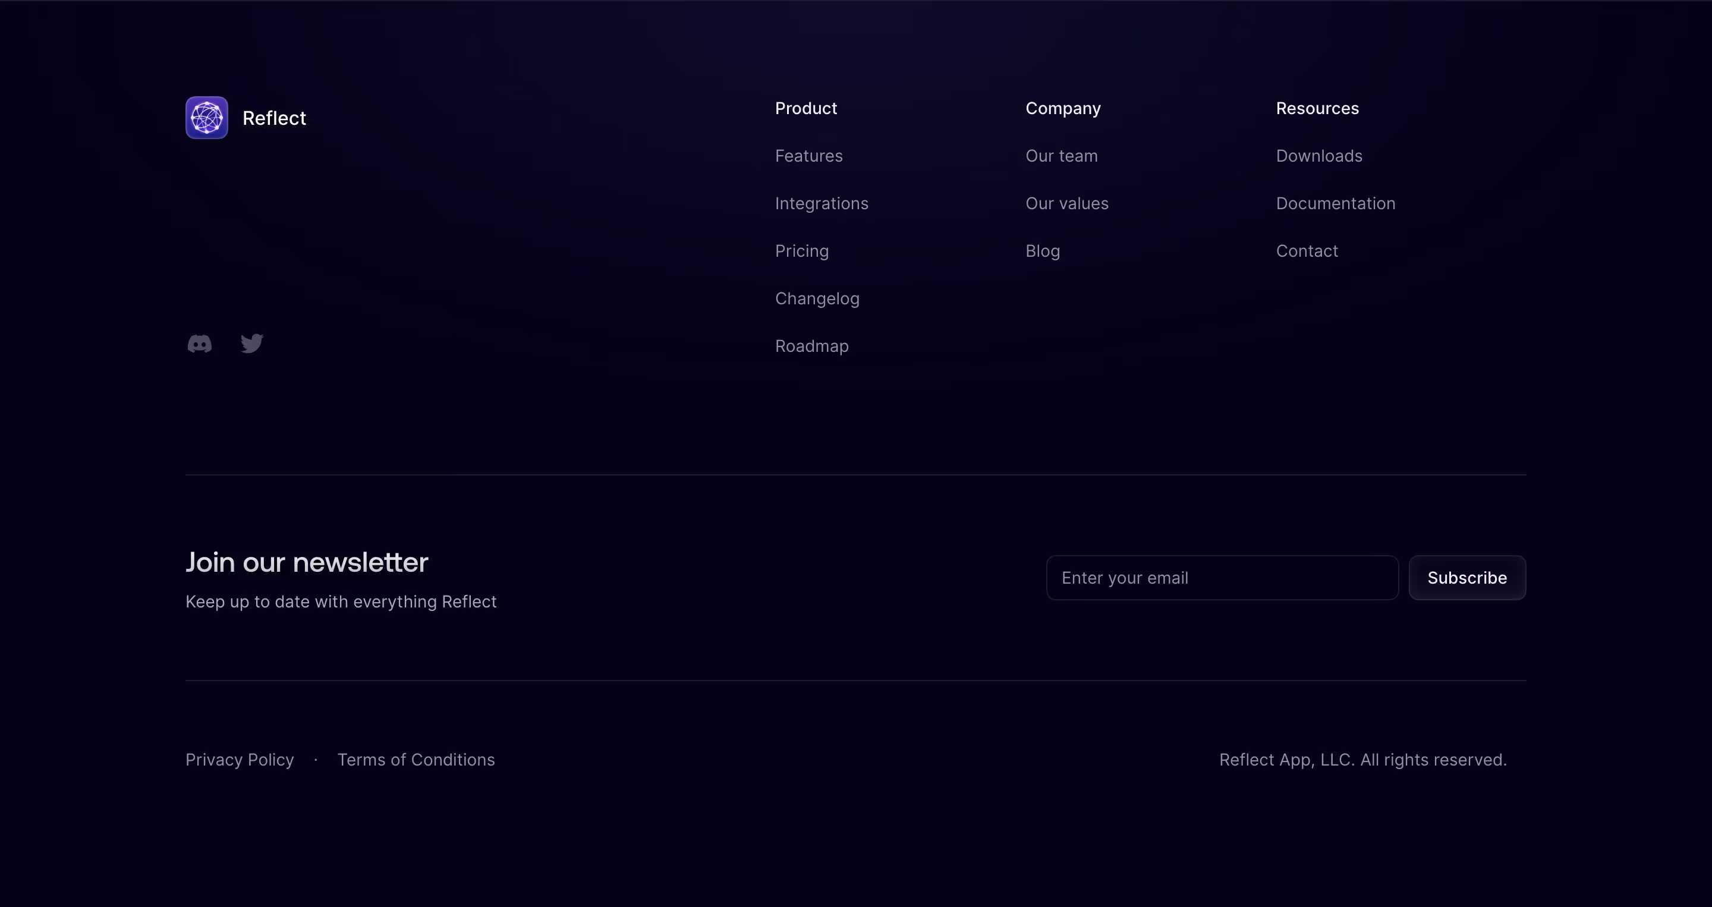Screen dimensions: 1712x907
Task: Open the Privacy Policy link
Action: (239, 760)
